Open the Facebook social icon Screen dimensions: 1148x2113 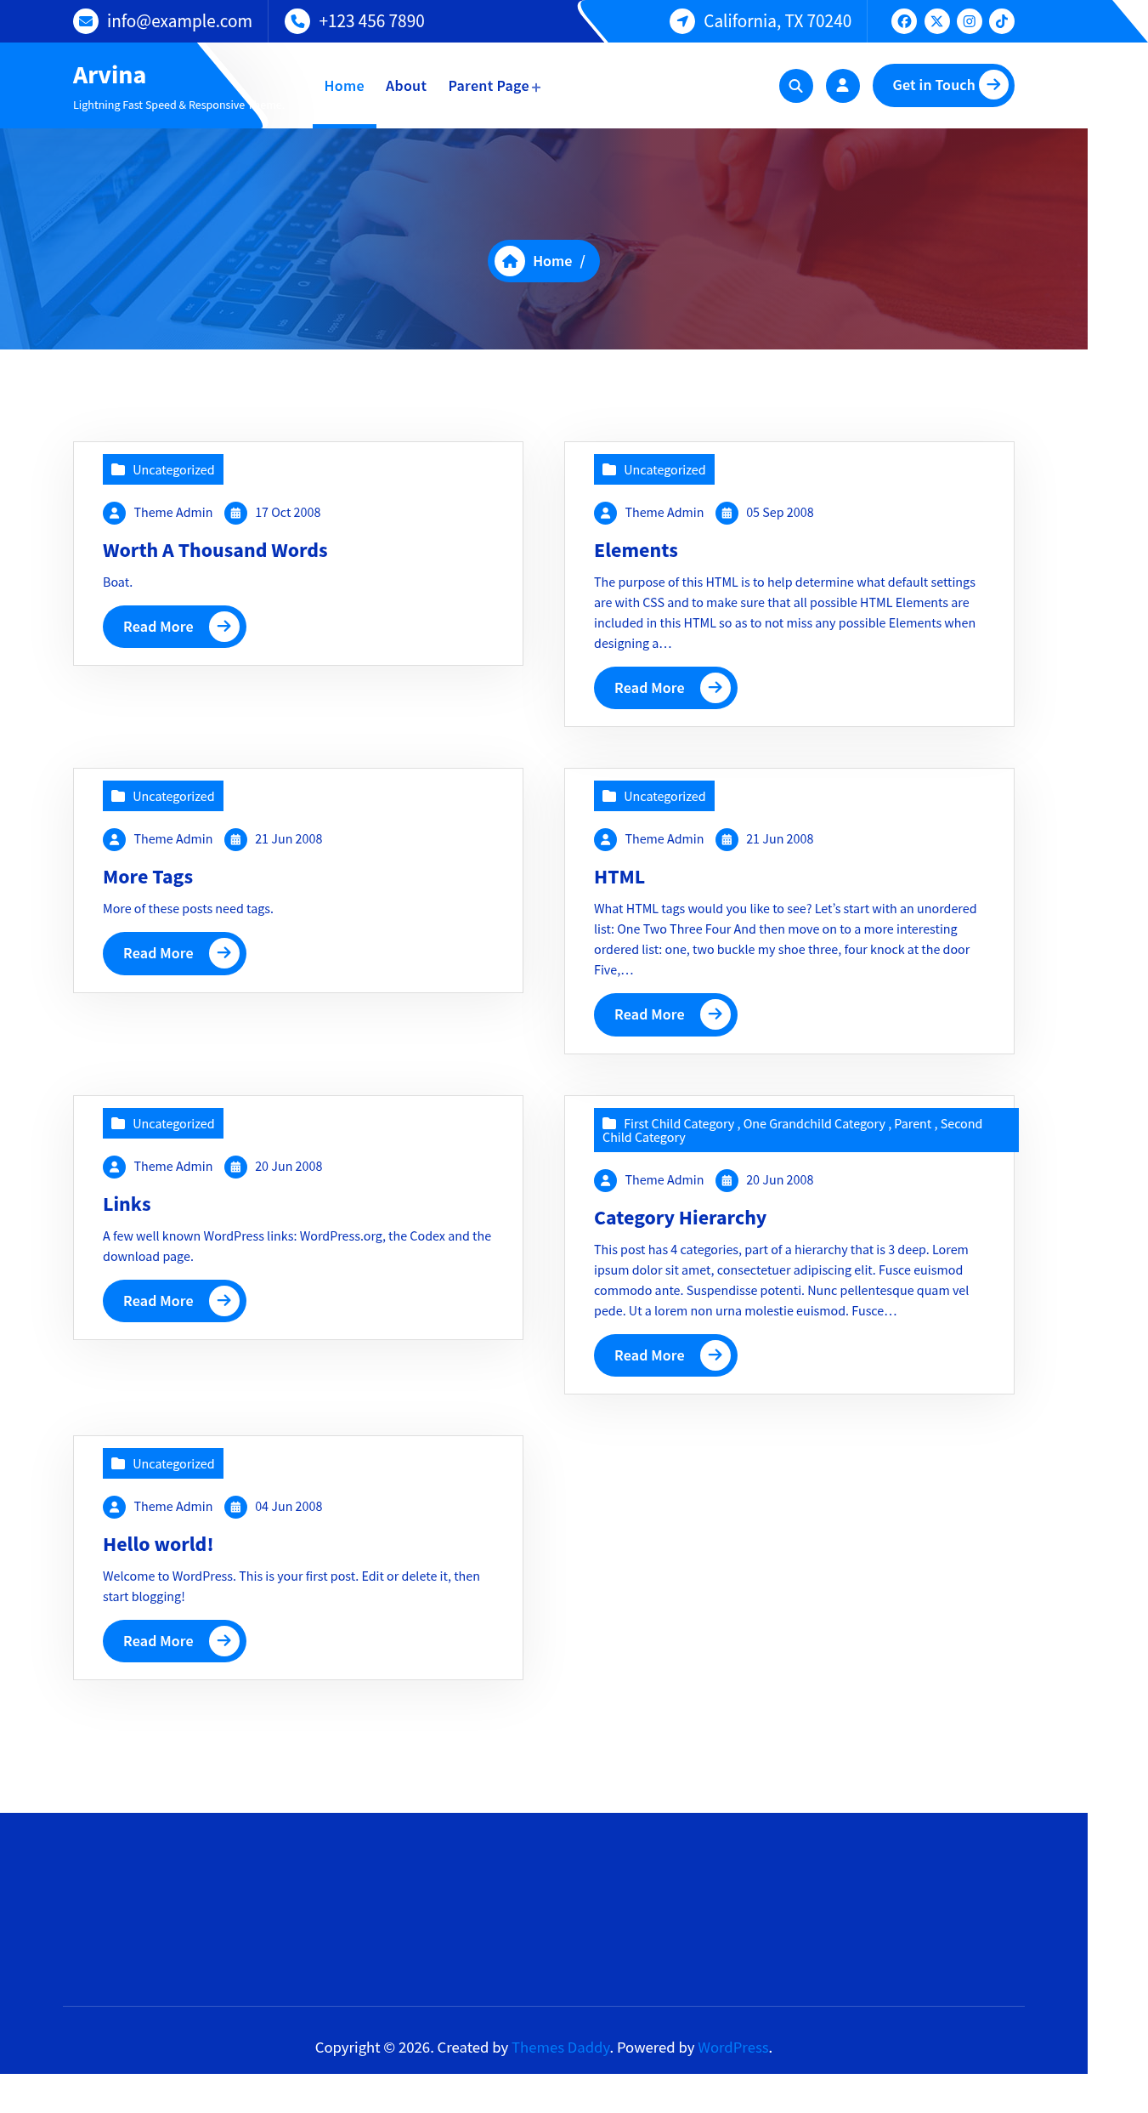coord(904,21)
